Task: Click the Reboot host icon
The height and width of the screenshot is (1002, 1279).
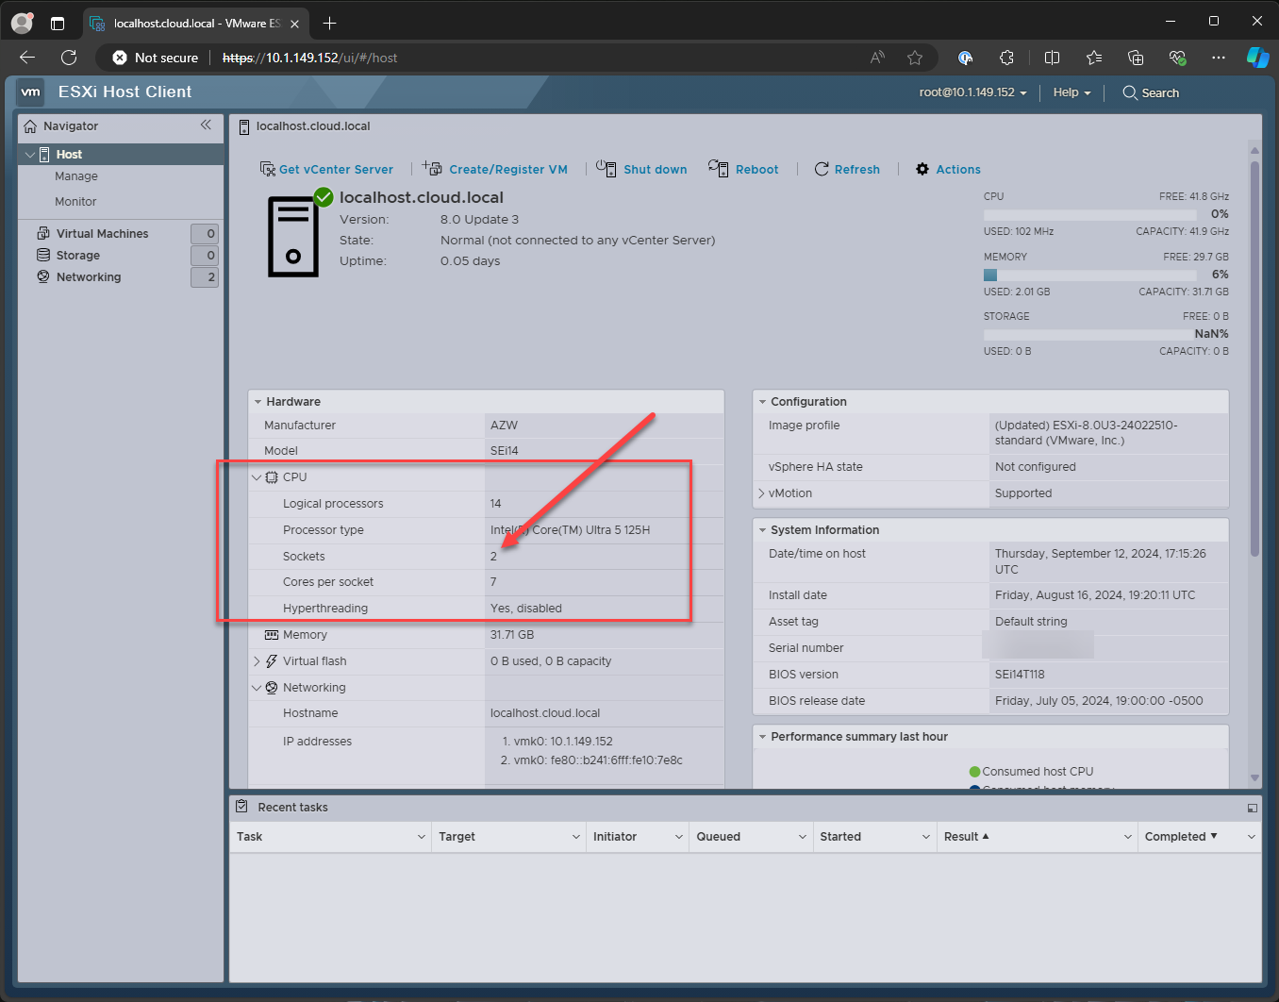Action: click(719, 168)
